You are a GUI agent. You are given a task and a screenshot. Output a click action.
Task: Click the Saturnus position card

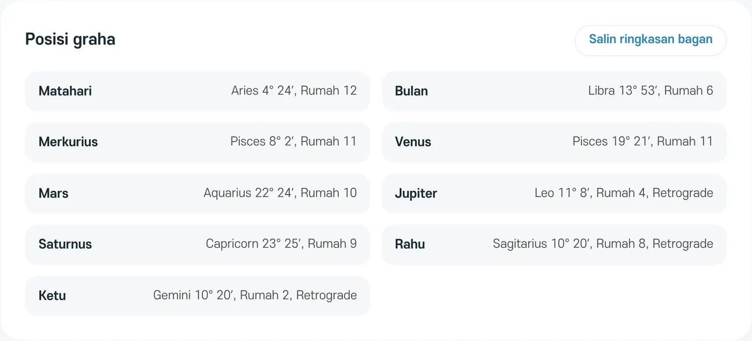[197, 244]
